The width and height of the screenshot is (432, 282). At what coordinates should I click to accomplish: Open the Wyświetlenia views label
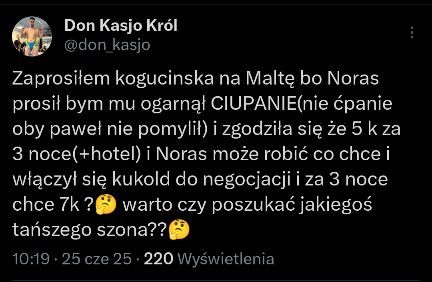(226, 259)
